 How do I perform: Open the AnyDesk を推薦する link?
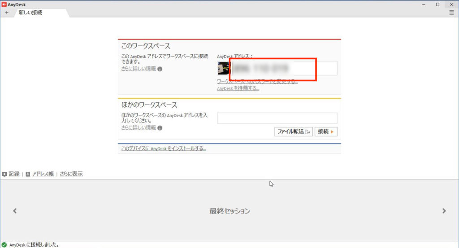pyautogui.click(x=238, y=88)
